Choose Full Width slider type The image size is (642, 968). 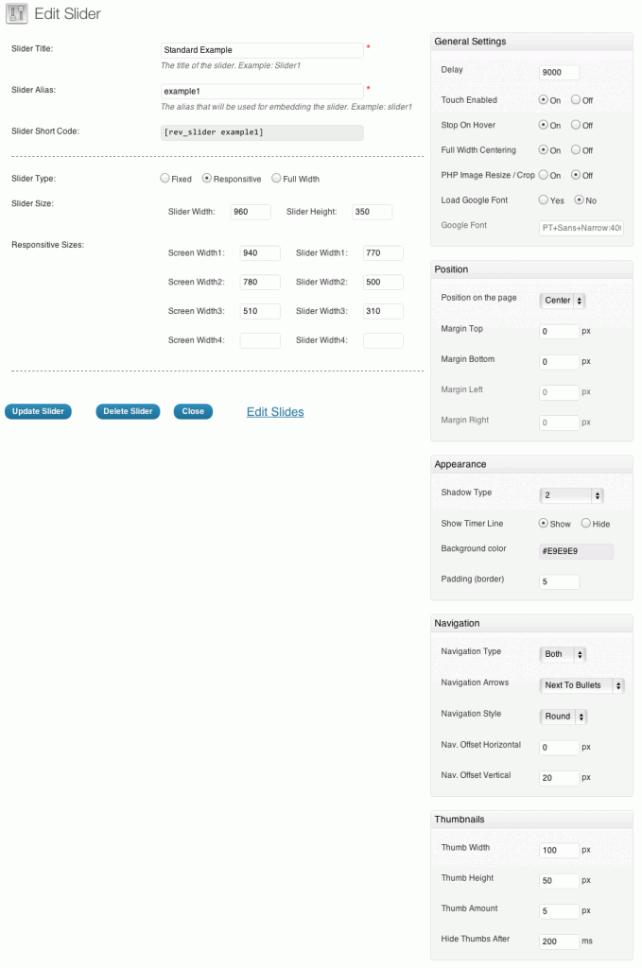(276, 179)
